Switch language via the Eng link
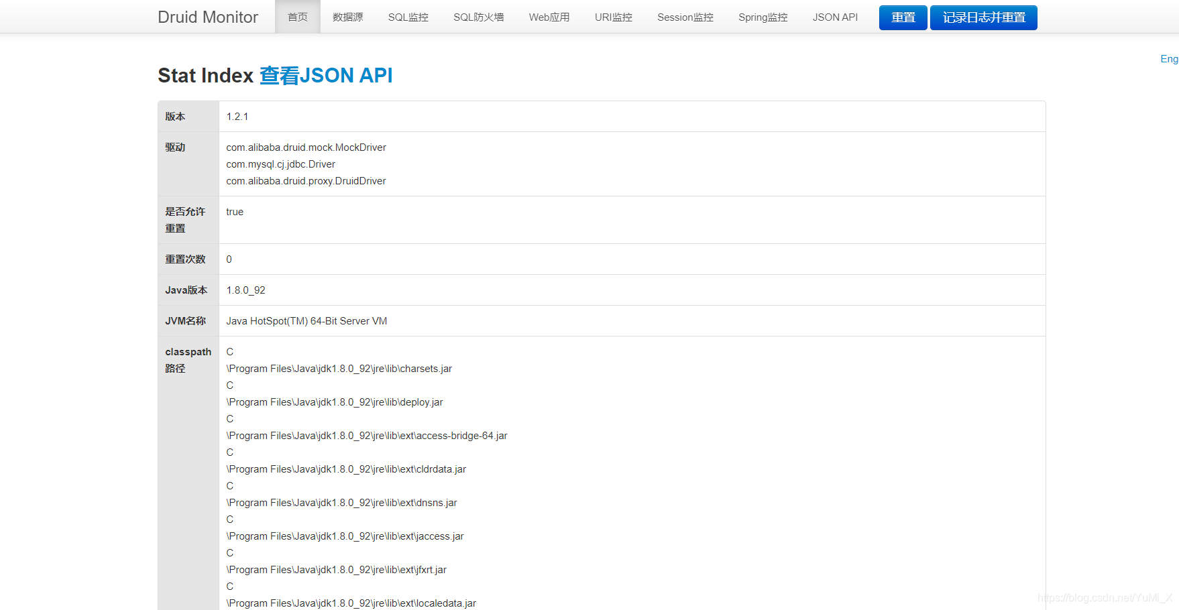The image size is (1179, 610). [1169, 59]
